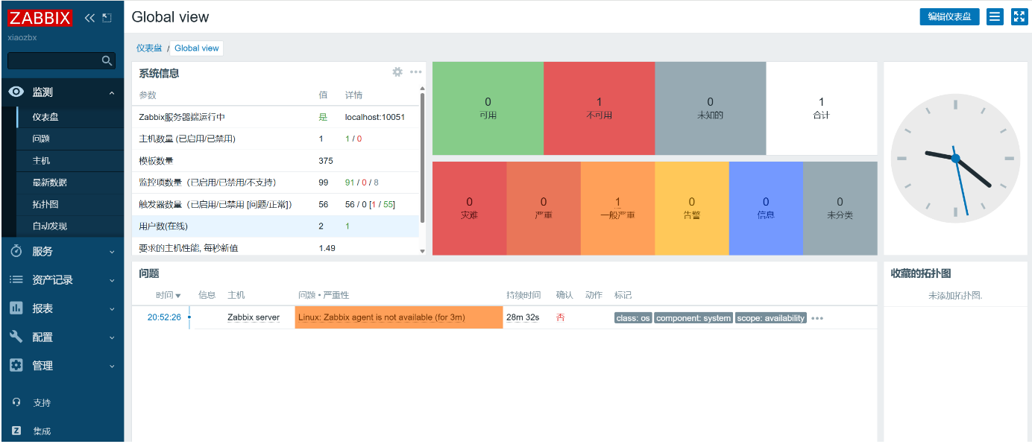Click the bar chart icon beside 报表
The width and height of the screenshot is (1032, 444).
point(16,308)
